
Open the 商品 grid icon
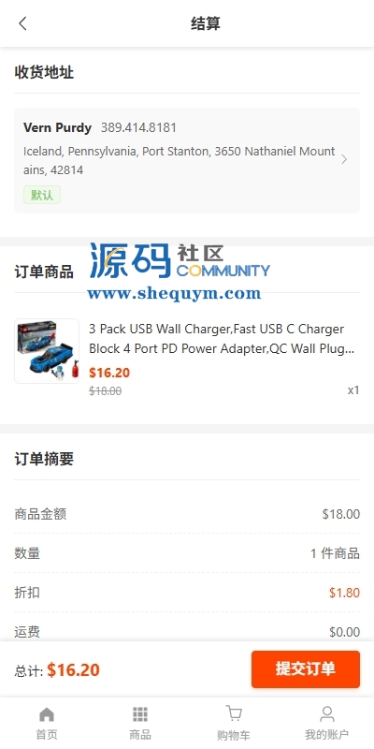(139, 714)
